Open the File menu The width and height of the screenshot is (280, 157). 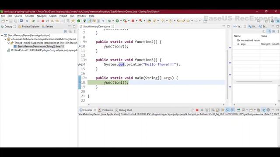3,16
